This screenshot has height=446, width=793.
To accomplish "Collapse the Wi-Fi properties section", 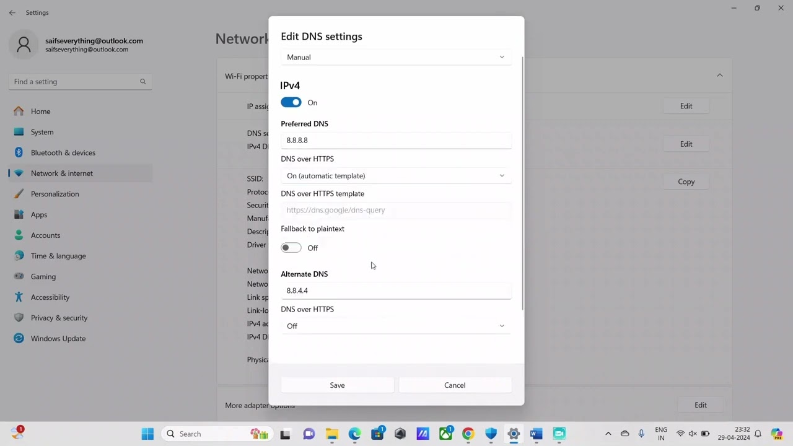I will 720,75.
